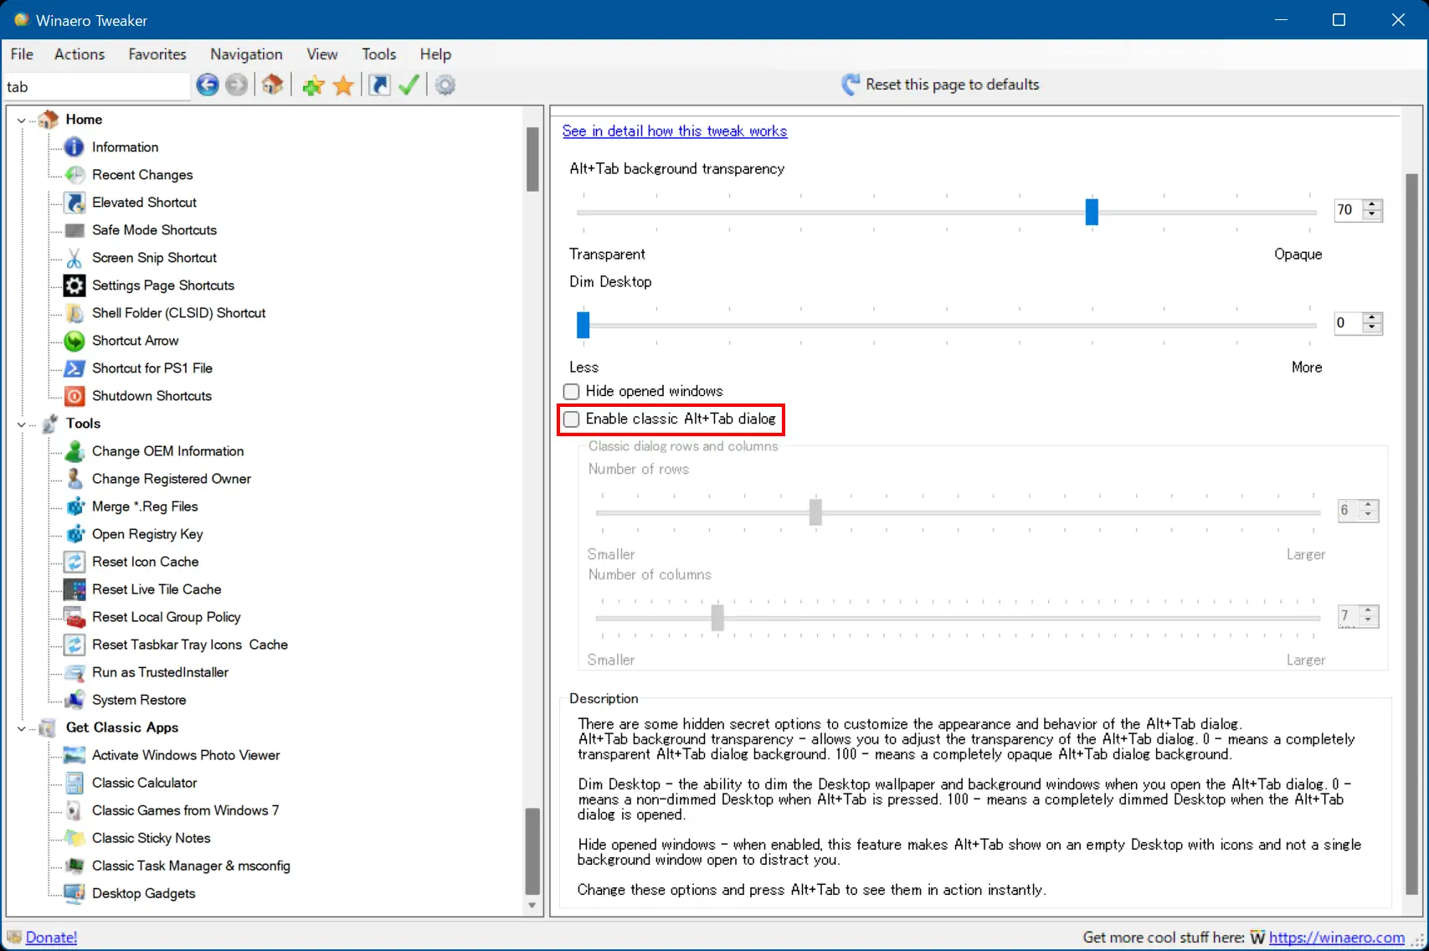Click the Alt+Tab transparency slider thumb
The width and height of the screenshot is (1429, 951).
pyautogui.click(x=1092, y=212)
